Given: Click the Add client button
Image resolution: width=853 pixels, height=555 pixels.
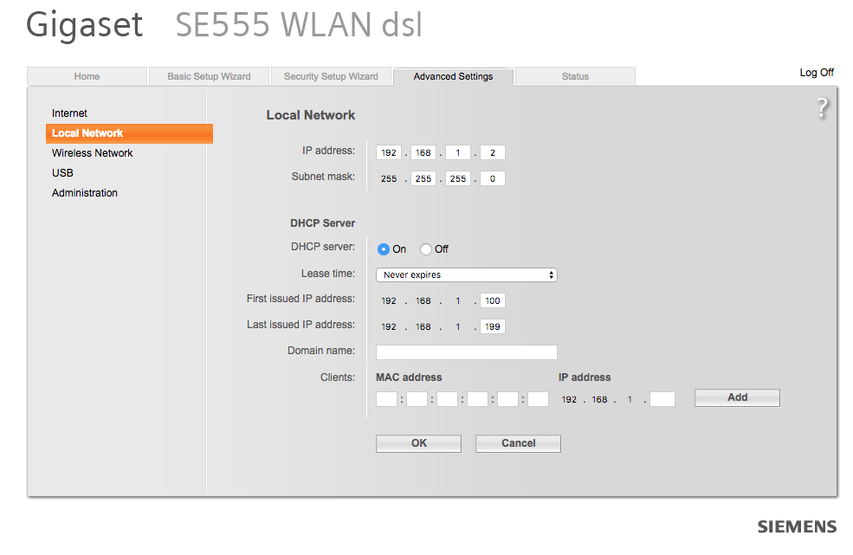Looking at the screenshot, I should 737,397.
